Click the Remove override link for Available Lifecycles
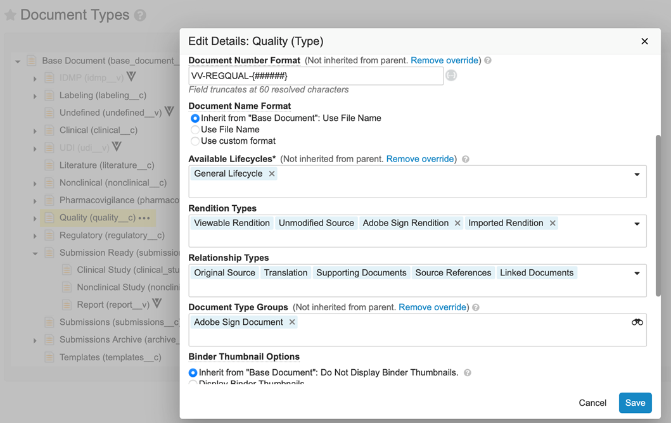This screenshot has height=423, width=671. point(420,158)
